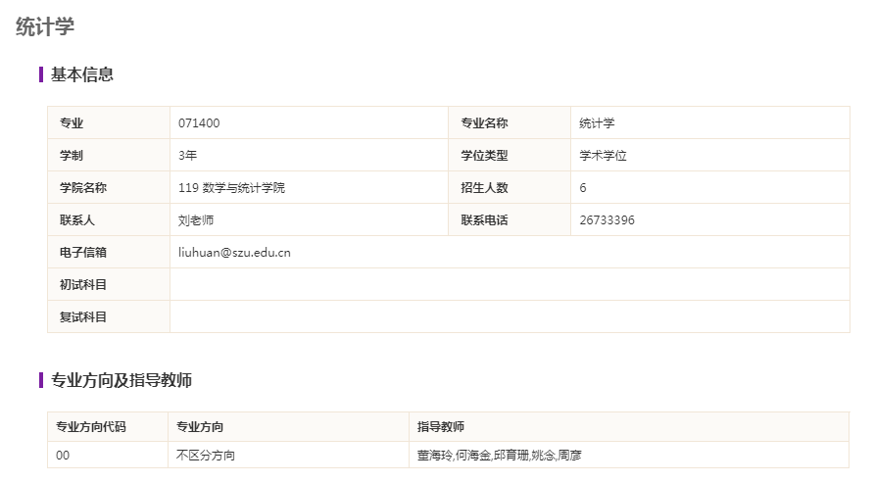Click the 指导教师 column header

[x=629, y=427]
